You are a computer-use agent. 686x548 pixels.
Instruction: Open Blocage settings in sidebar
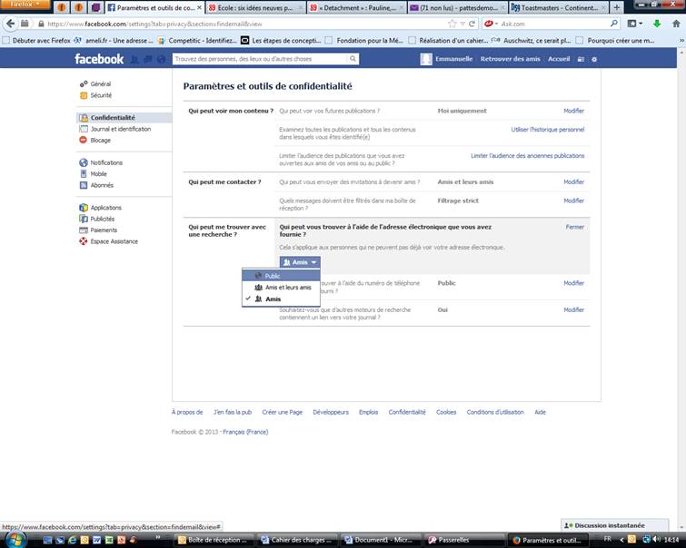100,141
